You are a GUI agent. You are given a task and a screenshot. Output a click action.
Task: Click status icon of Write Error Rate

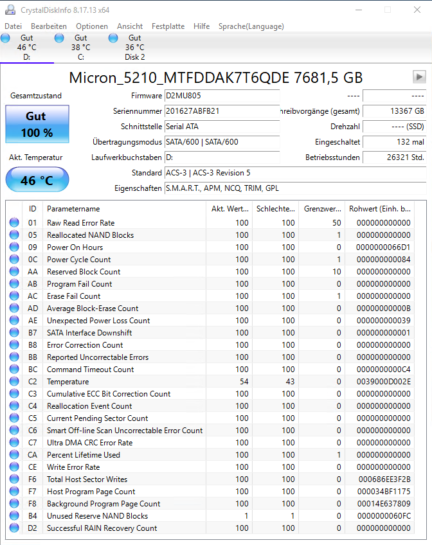[14, 467]
